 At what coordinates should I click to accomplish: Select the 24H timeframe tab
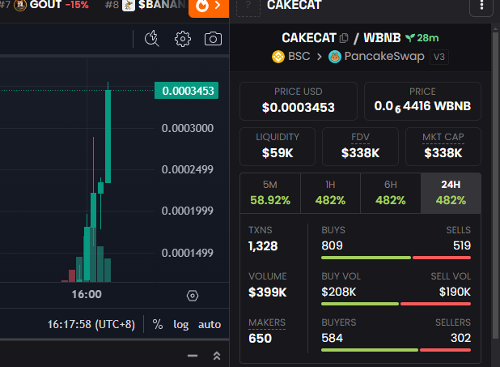(451, 194)
